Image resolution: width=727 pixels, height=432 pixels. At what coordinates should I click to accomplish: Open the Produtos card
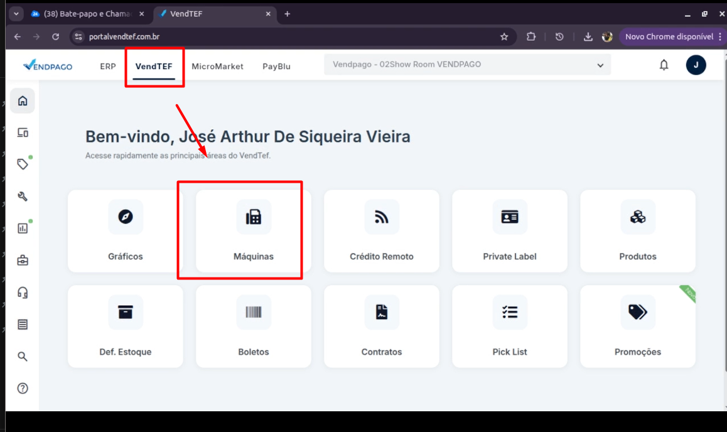637,231
